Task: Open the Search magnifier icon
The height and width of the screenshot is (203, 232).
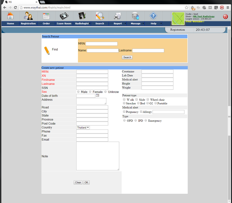Action: pyautogui.click(x=100, y=16)
